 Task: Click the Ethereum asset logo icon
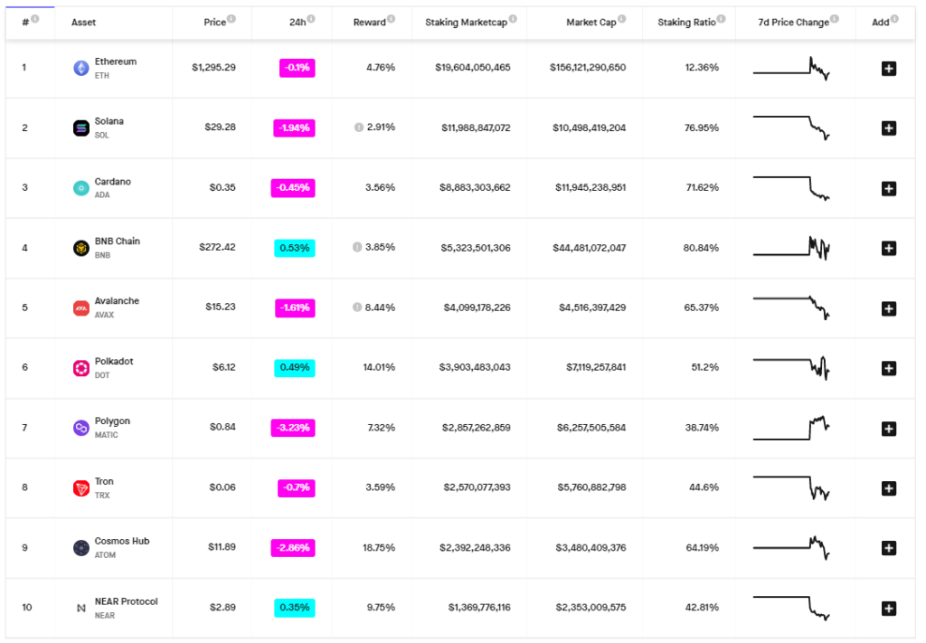(x=80, y=68)
